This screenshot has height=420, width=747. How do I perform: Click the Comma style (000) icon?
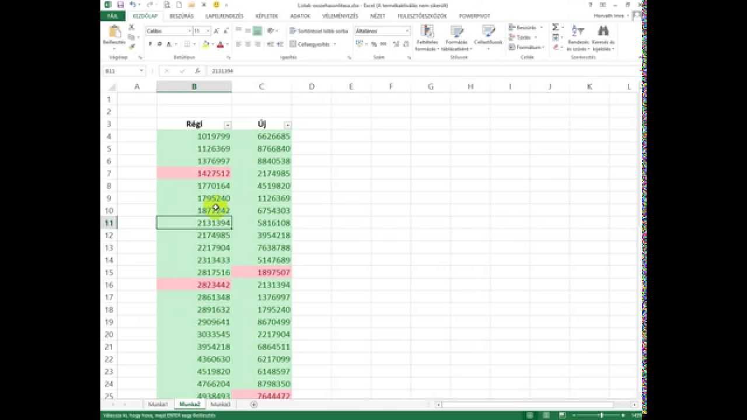tap(384, 44)
